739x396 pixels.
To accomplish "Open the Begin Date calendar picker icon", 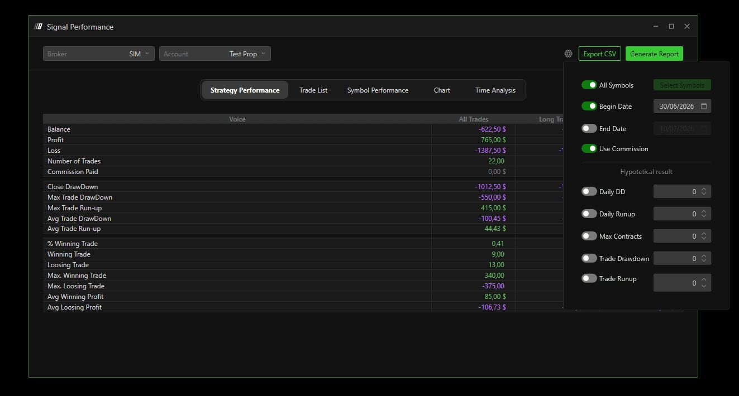I will click(704, 106).
